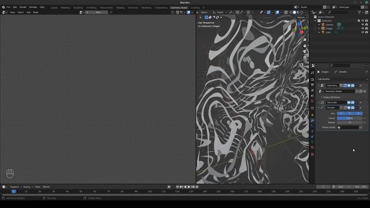Expand the Output Attributes panel
The image size is (370, 208).
[x=321, y=98]
